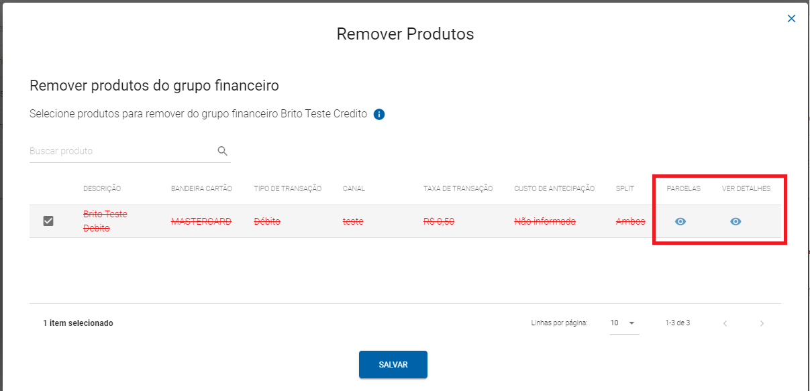
Task: Uncheck the Brito Teste Debito checkbox
Action: coord(48,221)
